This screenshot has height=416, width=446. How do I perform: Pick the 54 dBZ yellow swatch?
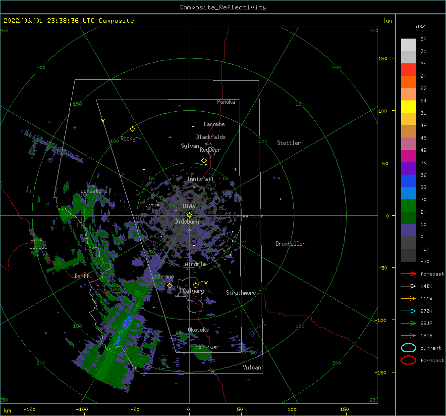click(x=408, y=107)
